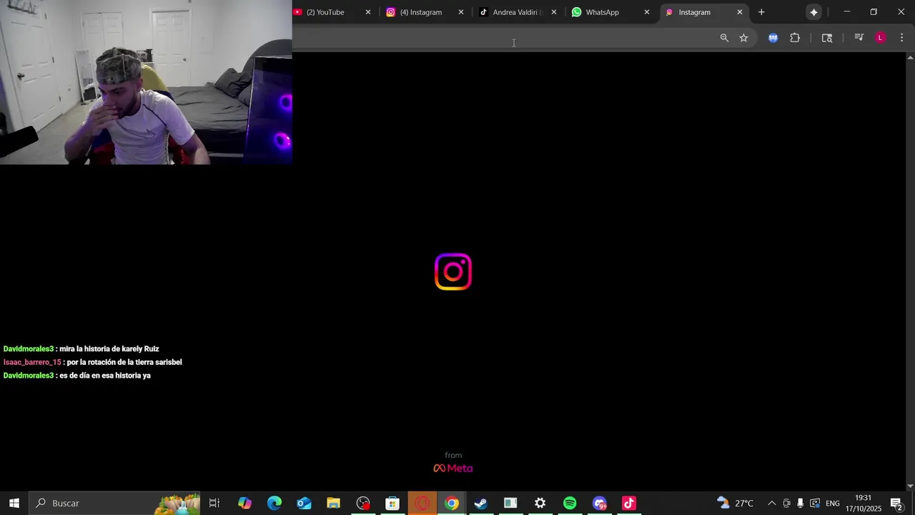Click the taskbar Buscar search box
The width and height of the screenshot is (915, 515).
[x=116, y=503]
